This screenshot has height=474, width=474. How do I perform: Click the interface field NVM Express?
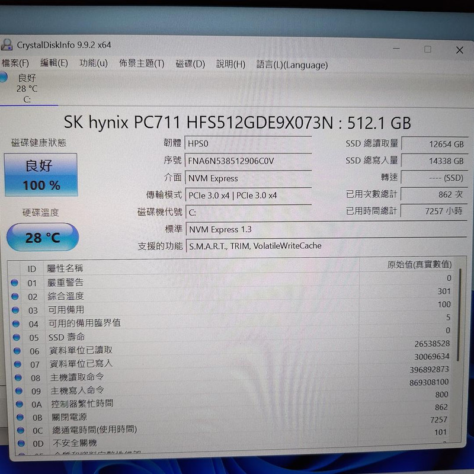(x=248, y=178)
